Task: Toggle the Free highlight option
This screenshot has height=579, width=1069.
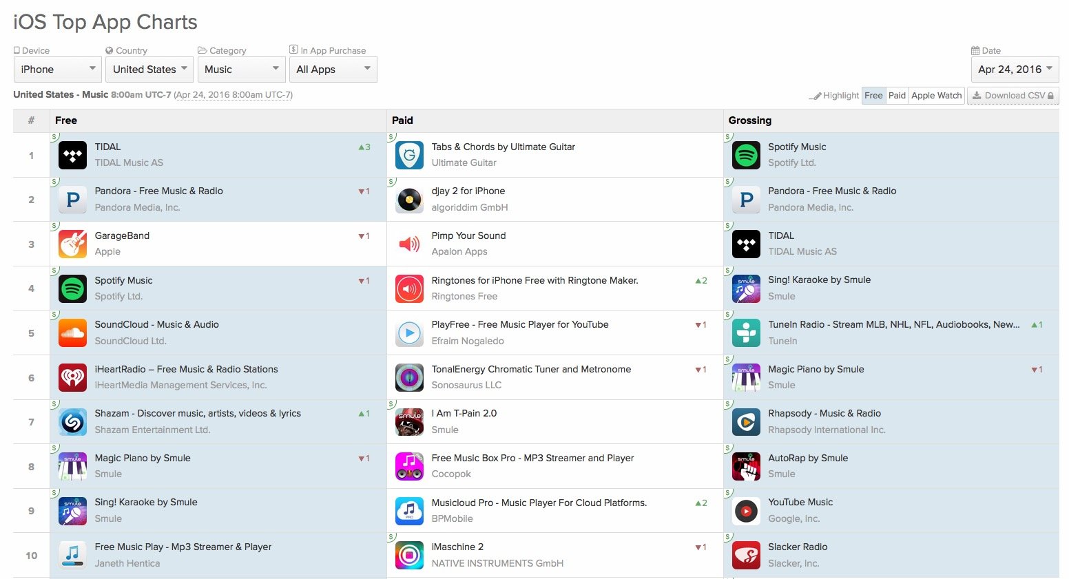Action: 873,96
